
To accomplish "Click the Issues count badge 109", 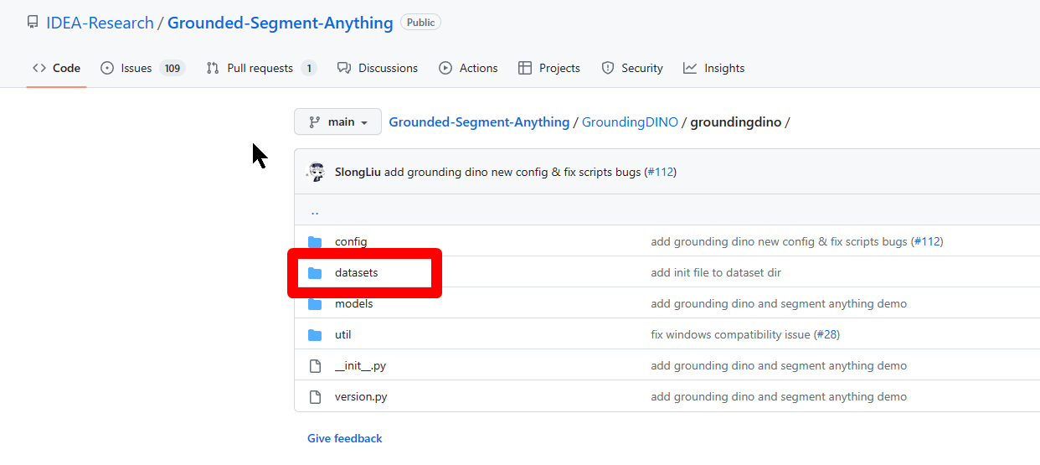I will (x=172, y=69).
